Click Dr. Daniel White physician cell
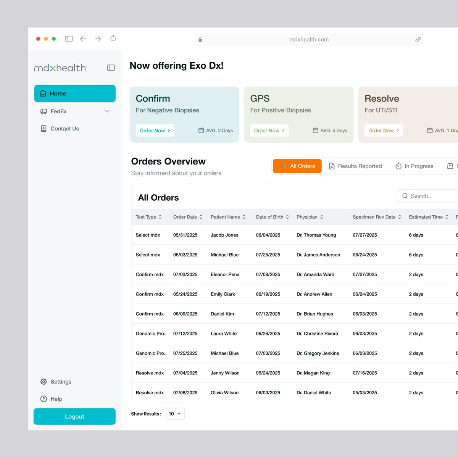The image size is (458, 458). (314, 393)
